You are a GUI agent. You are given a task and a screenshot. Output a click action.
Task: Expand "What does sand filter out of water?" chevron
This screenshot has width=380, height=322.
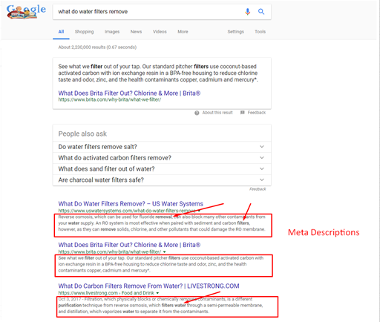[262, 168]
